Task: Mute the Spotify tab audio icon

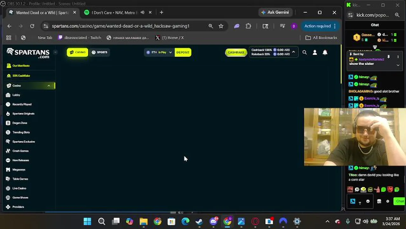Action: pos(142,12)
